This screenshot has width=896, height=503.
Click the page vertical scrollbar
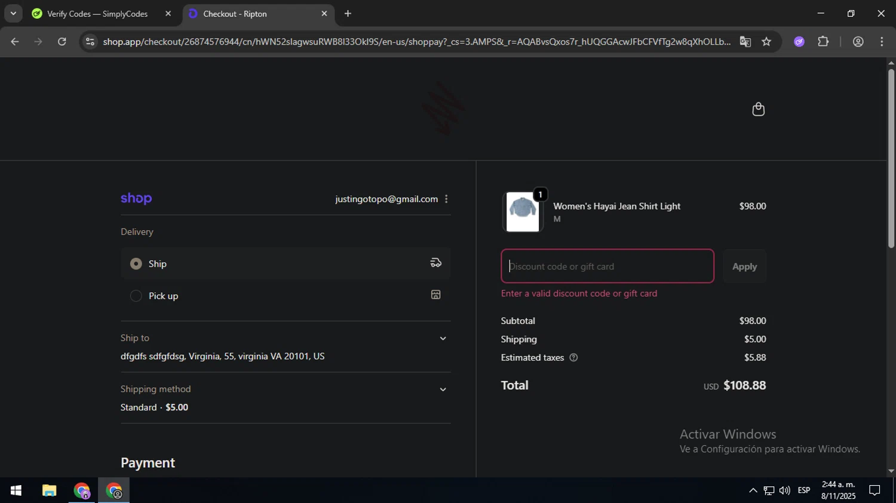click(891, 158)
